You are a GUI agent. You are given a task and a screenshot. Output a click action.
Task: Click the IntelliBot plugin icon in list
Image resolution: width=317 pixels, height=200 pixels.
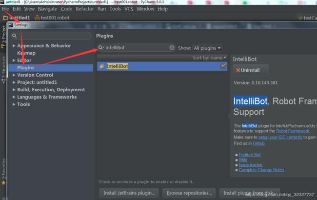pyautogui.click(x=101, y=66)
